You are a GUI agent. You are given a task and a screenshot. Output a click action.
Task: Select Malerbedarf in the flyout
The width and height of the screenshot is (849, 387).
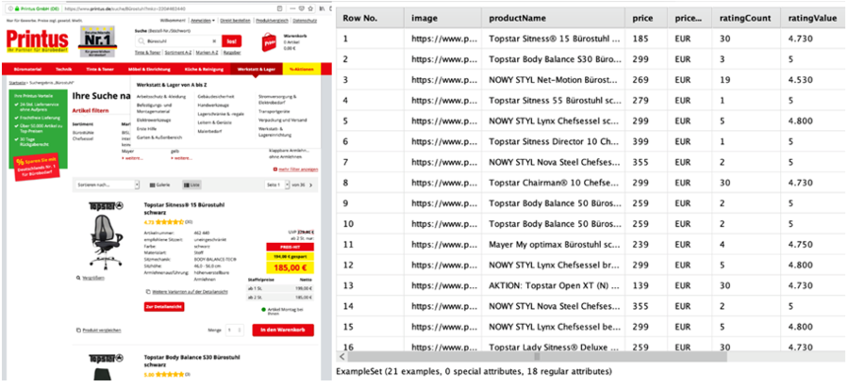point(209,131)
